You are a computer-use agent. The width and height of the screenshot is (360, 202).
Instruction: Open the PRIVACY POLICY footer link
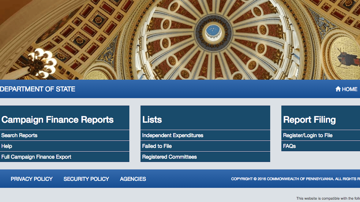31,179
